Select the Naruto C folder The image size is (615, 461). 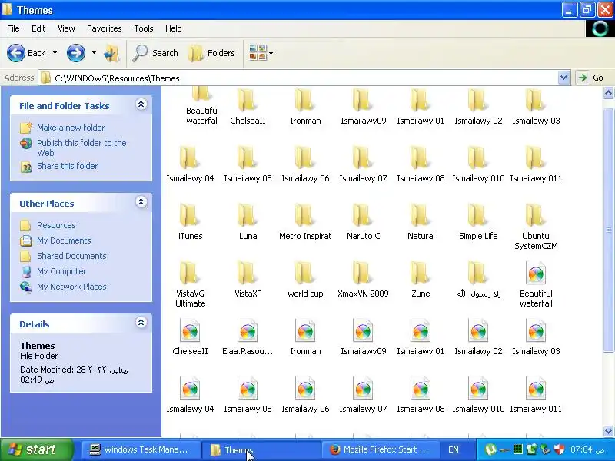point(363,221)
